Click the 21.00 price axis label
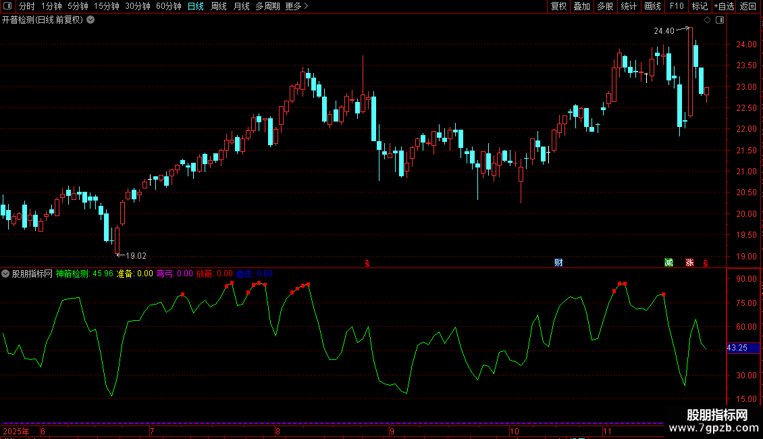This screenshot has width=763, height=439. point(746,172)
